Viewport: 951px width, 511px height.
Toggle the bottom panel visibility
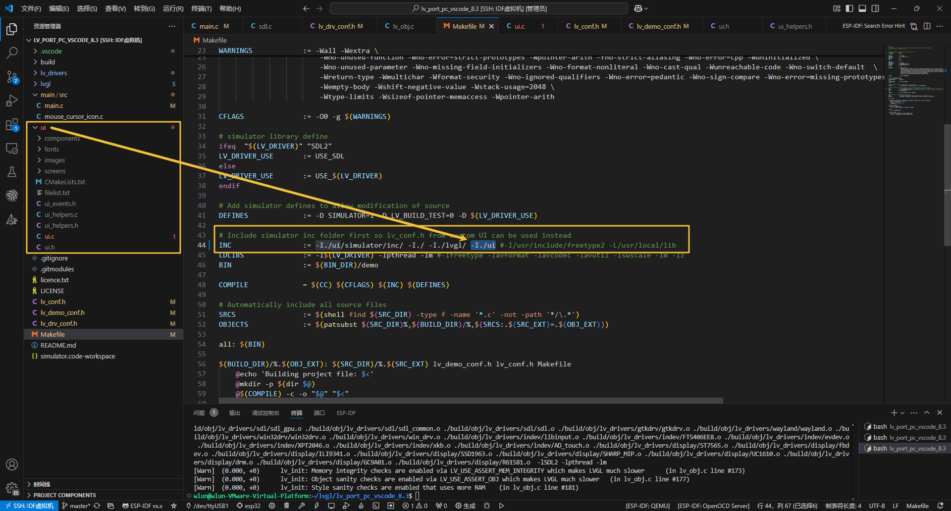(x=862, y=8)
